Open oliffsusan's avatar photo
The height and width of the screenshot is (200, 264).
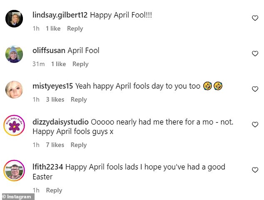[x=14, y=54]
